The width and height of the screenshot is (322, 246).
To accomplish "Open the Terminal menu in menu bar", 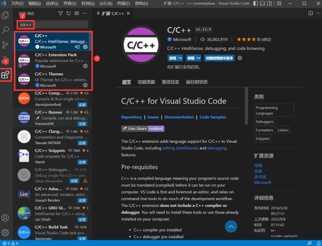I will (124, 4).
